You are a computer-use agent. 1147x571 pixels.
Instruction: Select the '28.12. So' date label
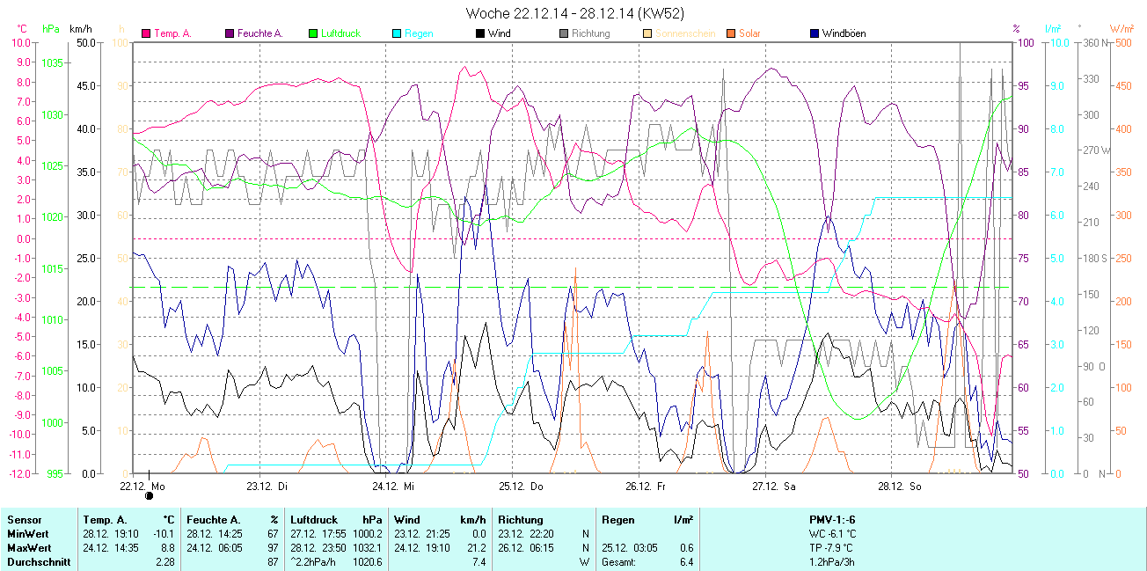point(900,486)
